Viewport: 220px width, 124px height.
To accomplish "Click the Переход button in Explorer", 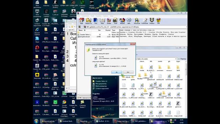I will [182, 59].
